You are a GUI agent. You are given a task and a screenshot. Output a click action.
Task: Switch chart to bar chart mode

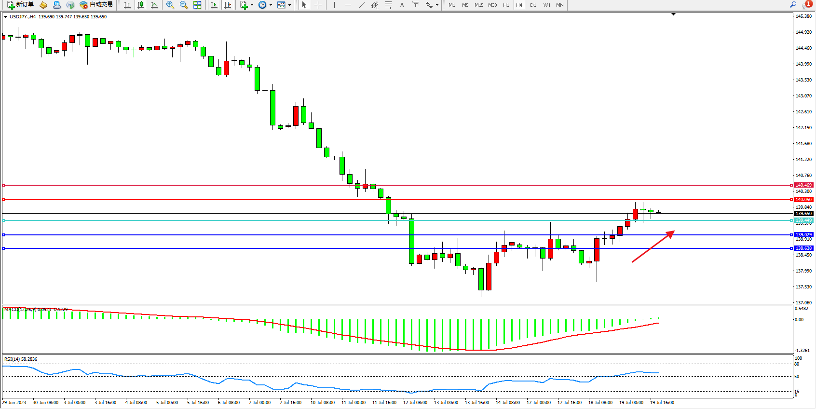127,5
